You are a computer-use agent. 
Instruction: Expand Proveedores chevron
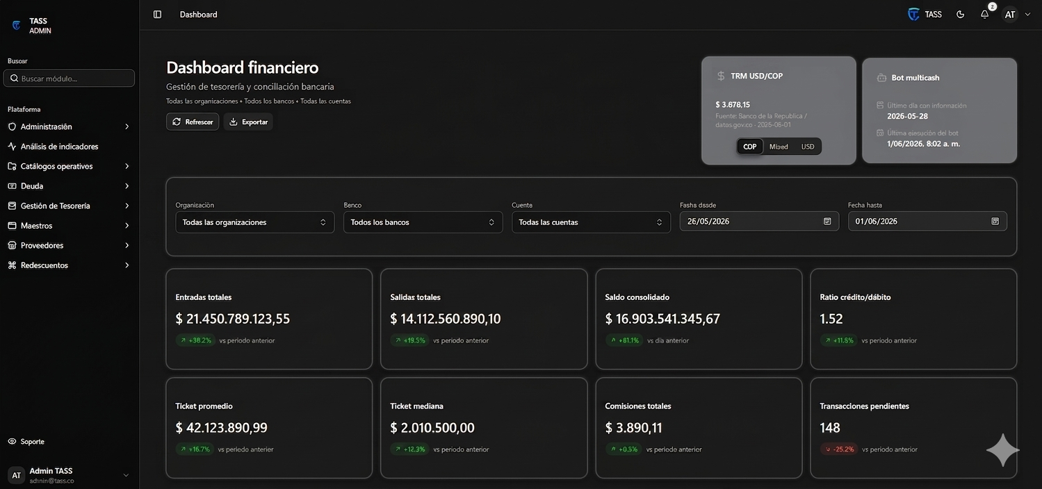(x=127, y=246)
